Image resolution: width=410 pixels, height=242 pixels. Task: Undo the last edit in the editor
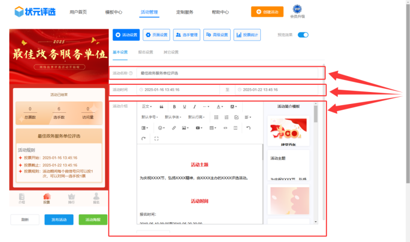[x=248, y=128]
